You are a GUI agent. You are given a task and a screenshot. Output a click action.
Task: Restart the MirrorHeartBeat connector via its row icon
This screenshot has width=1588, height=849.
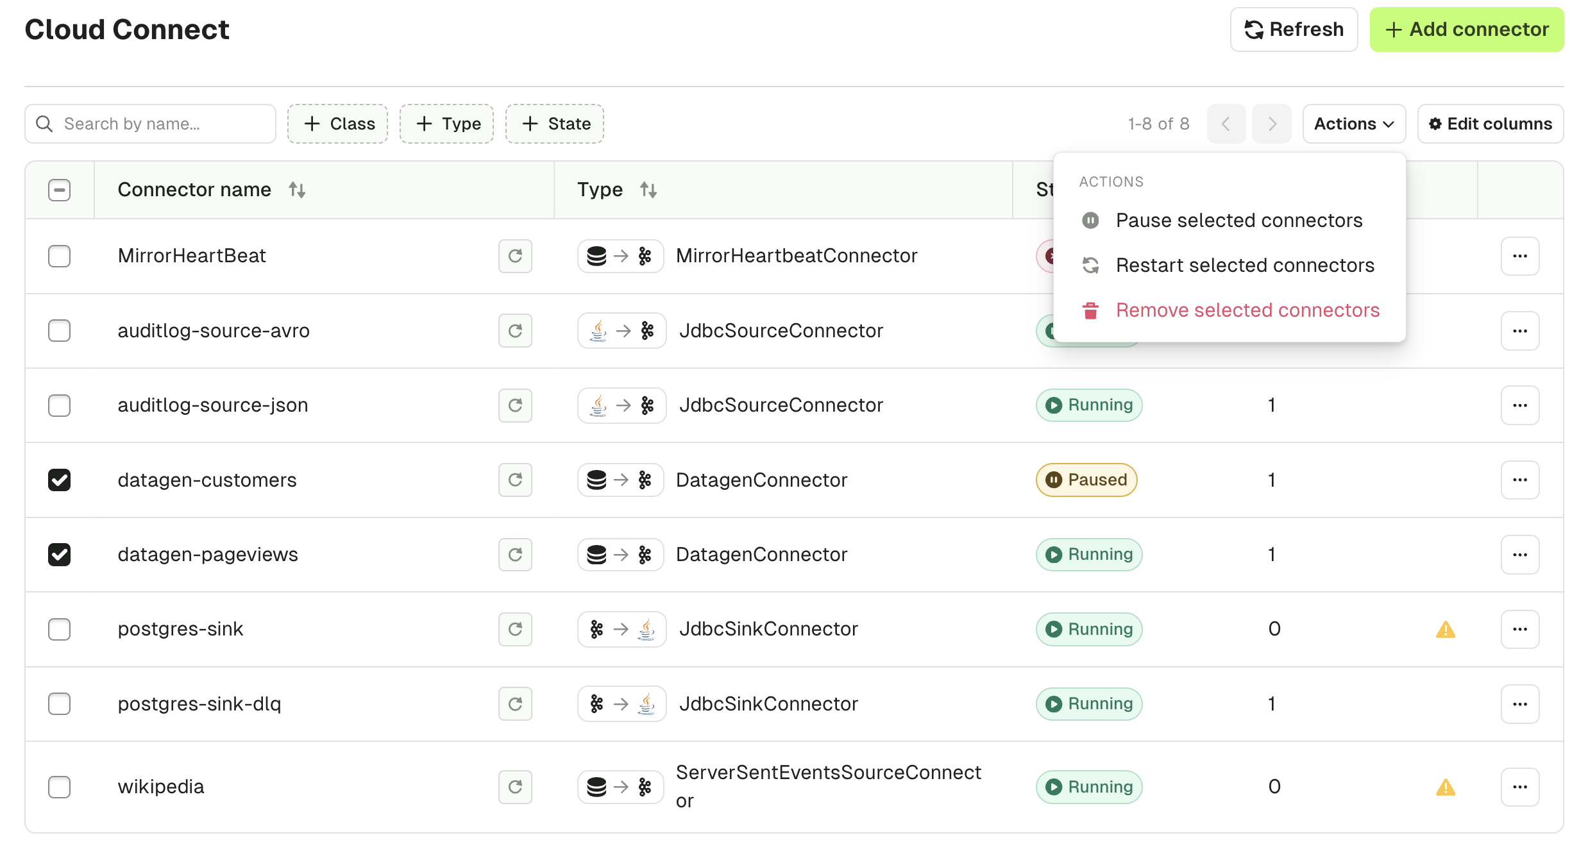(515, 256)
